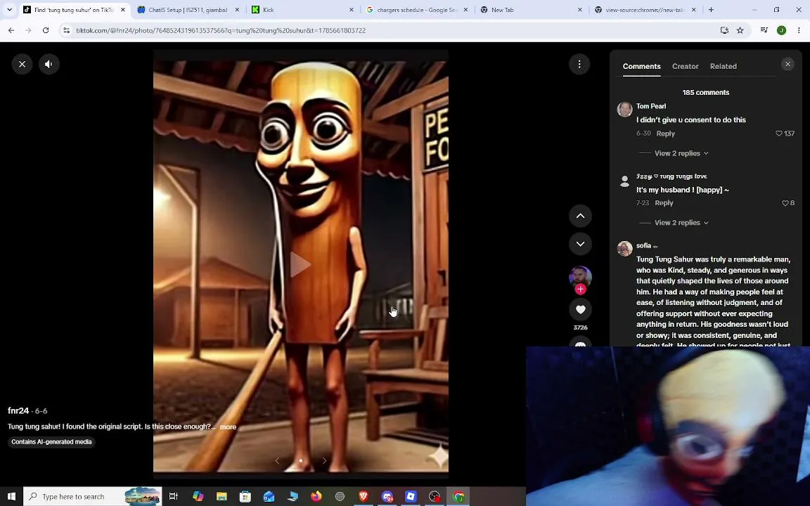Open Microsoft Store from the taskbar
The width and height of the screenshot is (810, 506).
(x=245, y=496)
